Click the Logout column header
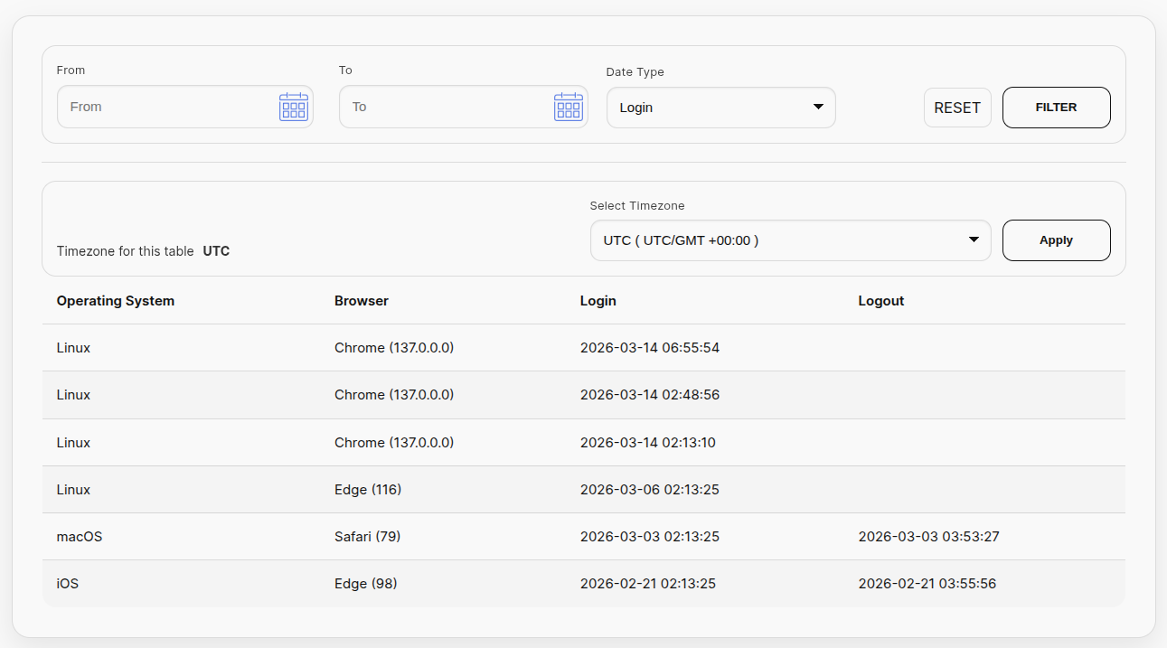1167x648 pixels. [881, 301]
